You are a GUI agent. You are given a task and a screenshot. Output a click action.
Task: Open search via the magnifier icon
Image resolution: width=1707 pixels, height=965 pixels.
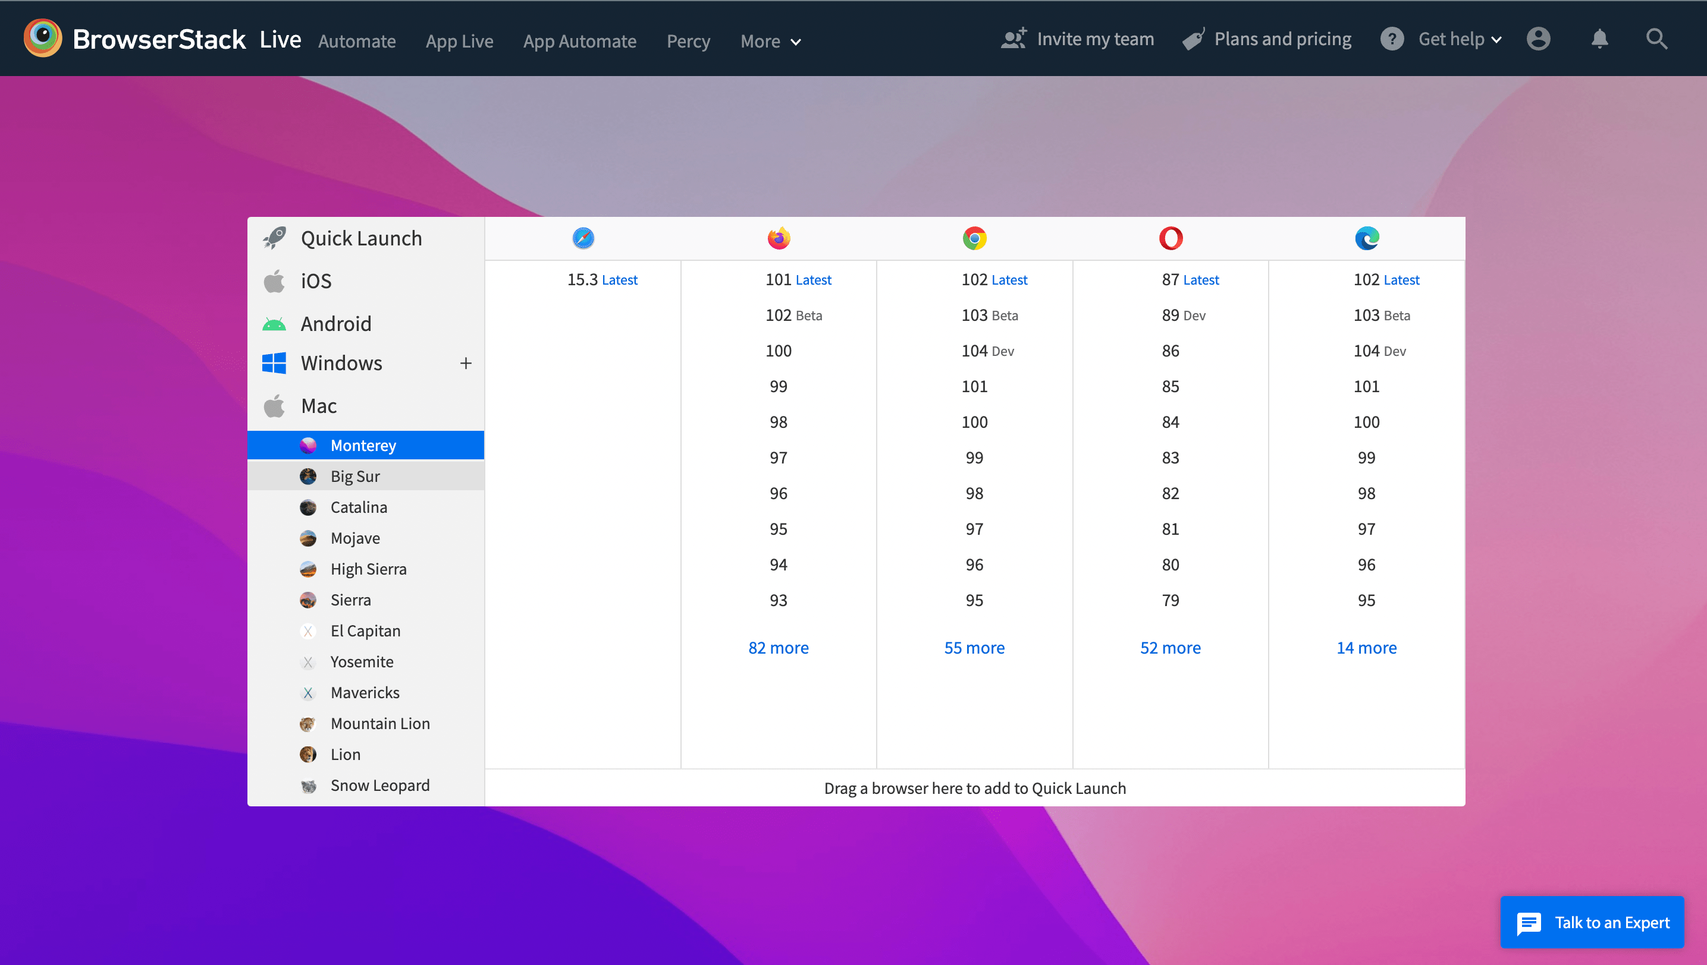[x=1656, y=39]
